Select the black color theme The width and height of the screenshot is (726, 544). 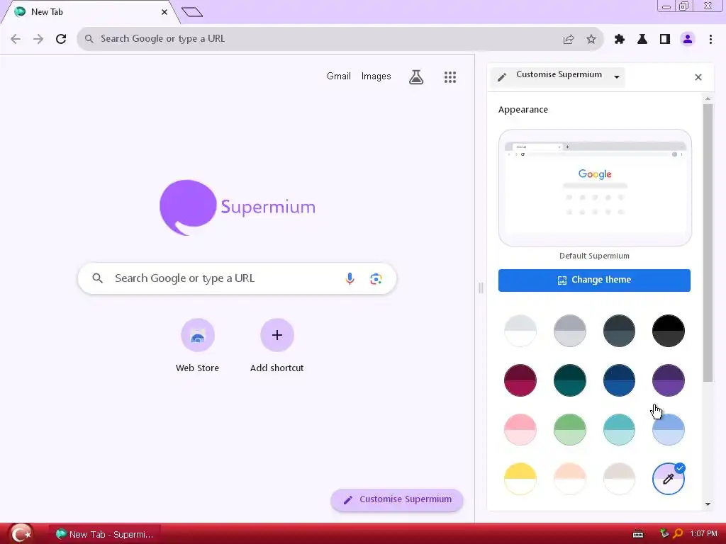pos(668,331)
